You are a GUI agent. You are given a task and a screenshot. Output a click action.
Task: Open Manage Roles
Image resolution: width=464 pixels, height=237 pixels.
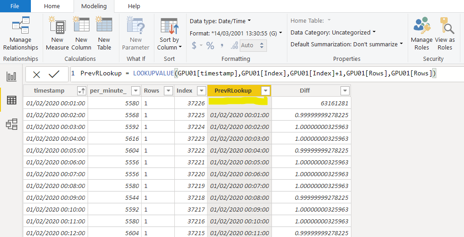point(422,34)
